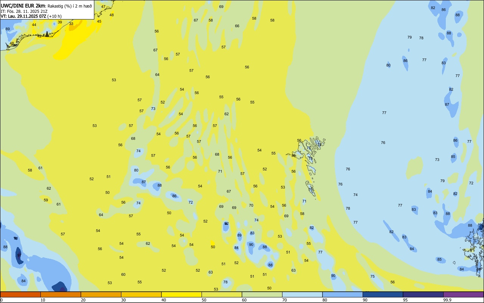The image size is (484, 303).
Task: Click the map humidity value 97
Action: click(x=19, y=255)
